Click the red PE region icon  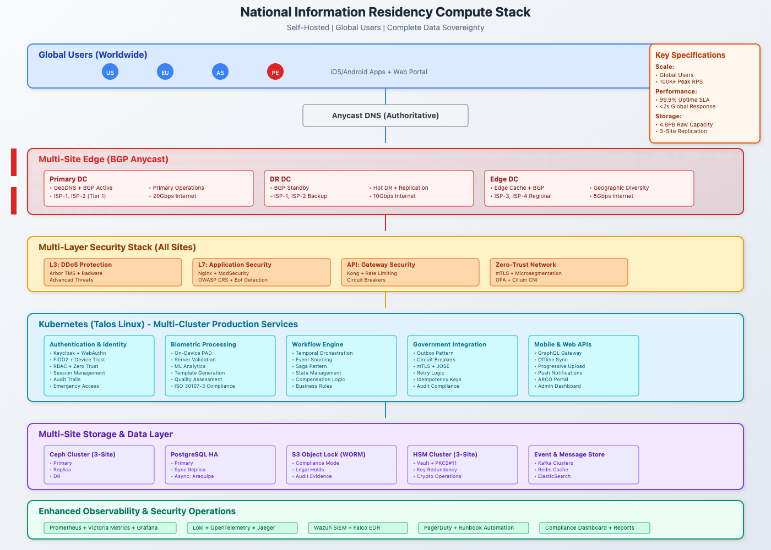[275, 71]
